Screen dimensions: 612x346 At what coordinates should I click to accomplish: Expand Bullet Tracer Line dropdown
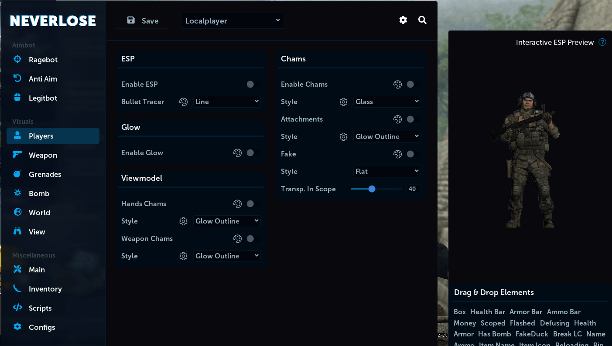coord(227,102)
